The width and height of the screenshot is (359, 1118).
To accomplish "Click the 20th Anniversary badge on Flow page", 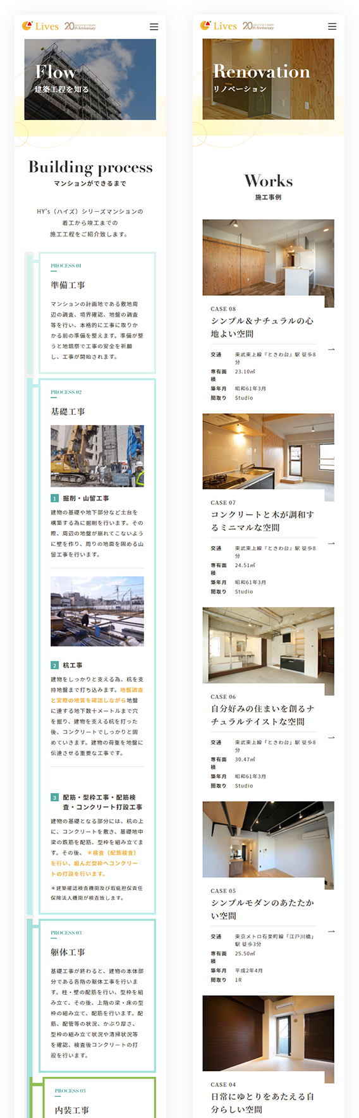I will click(x=80, y=26).
